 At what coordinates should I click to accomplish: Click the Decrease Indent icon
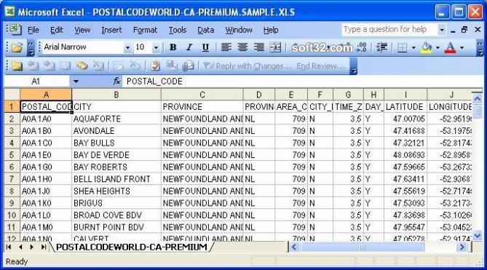tap(381, 47)
